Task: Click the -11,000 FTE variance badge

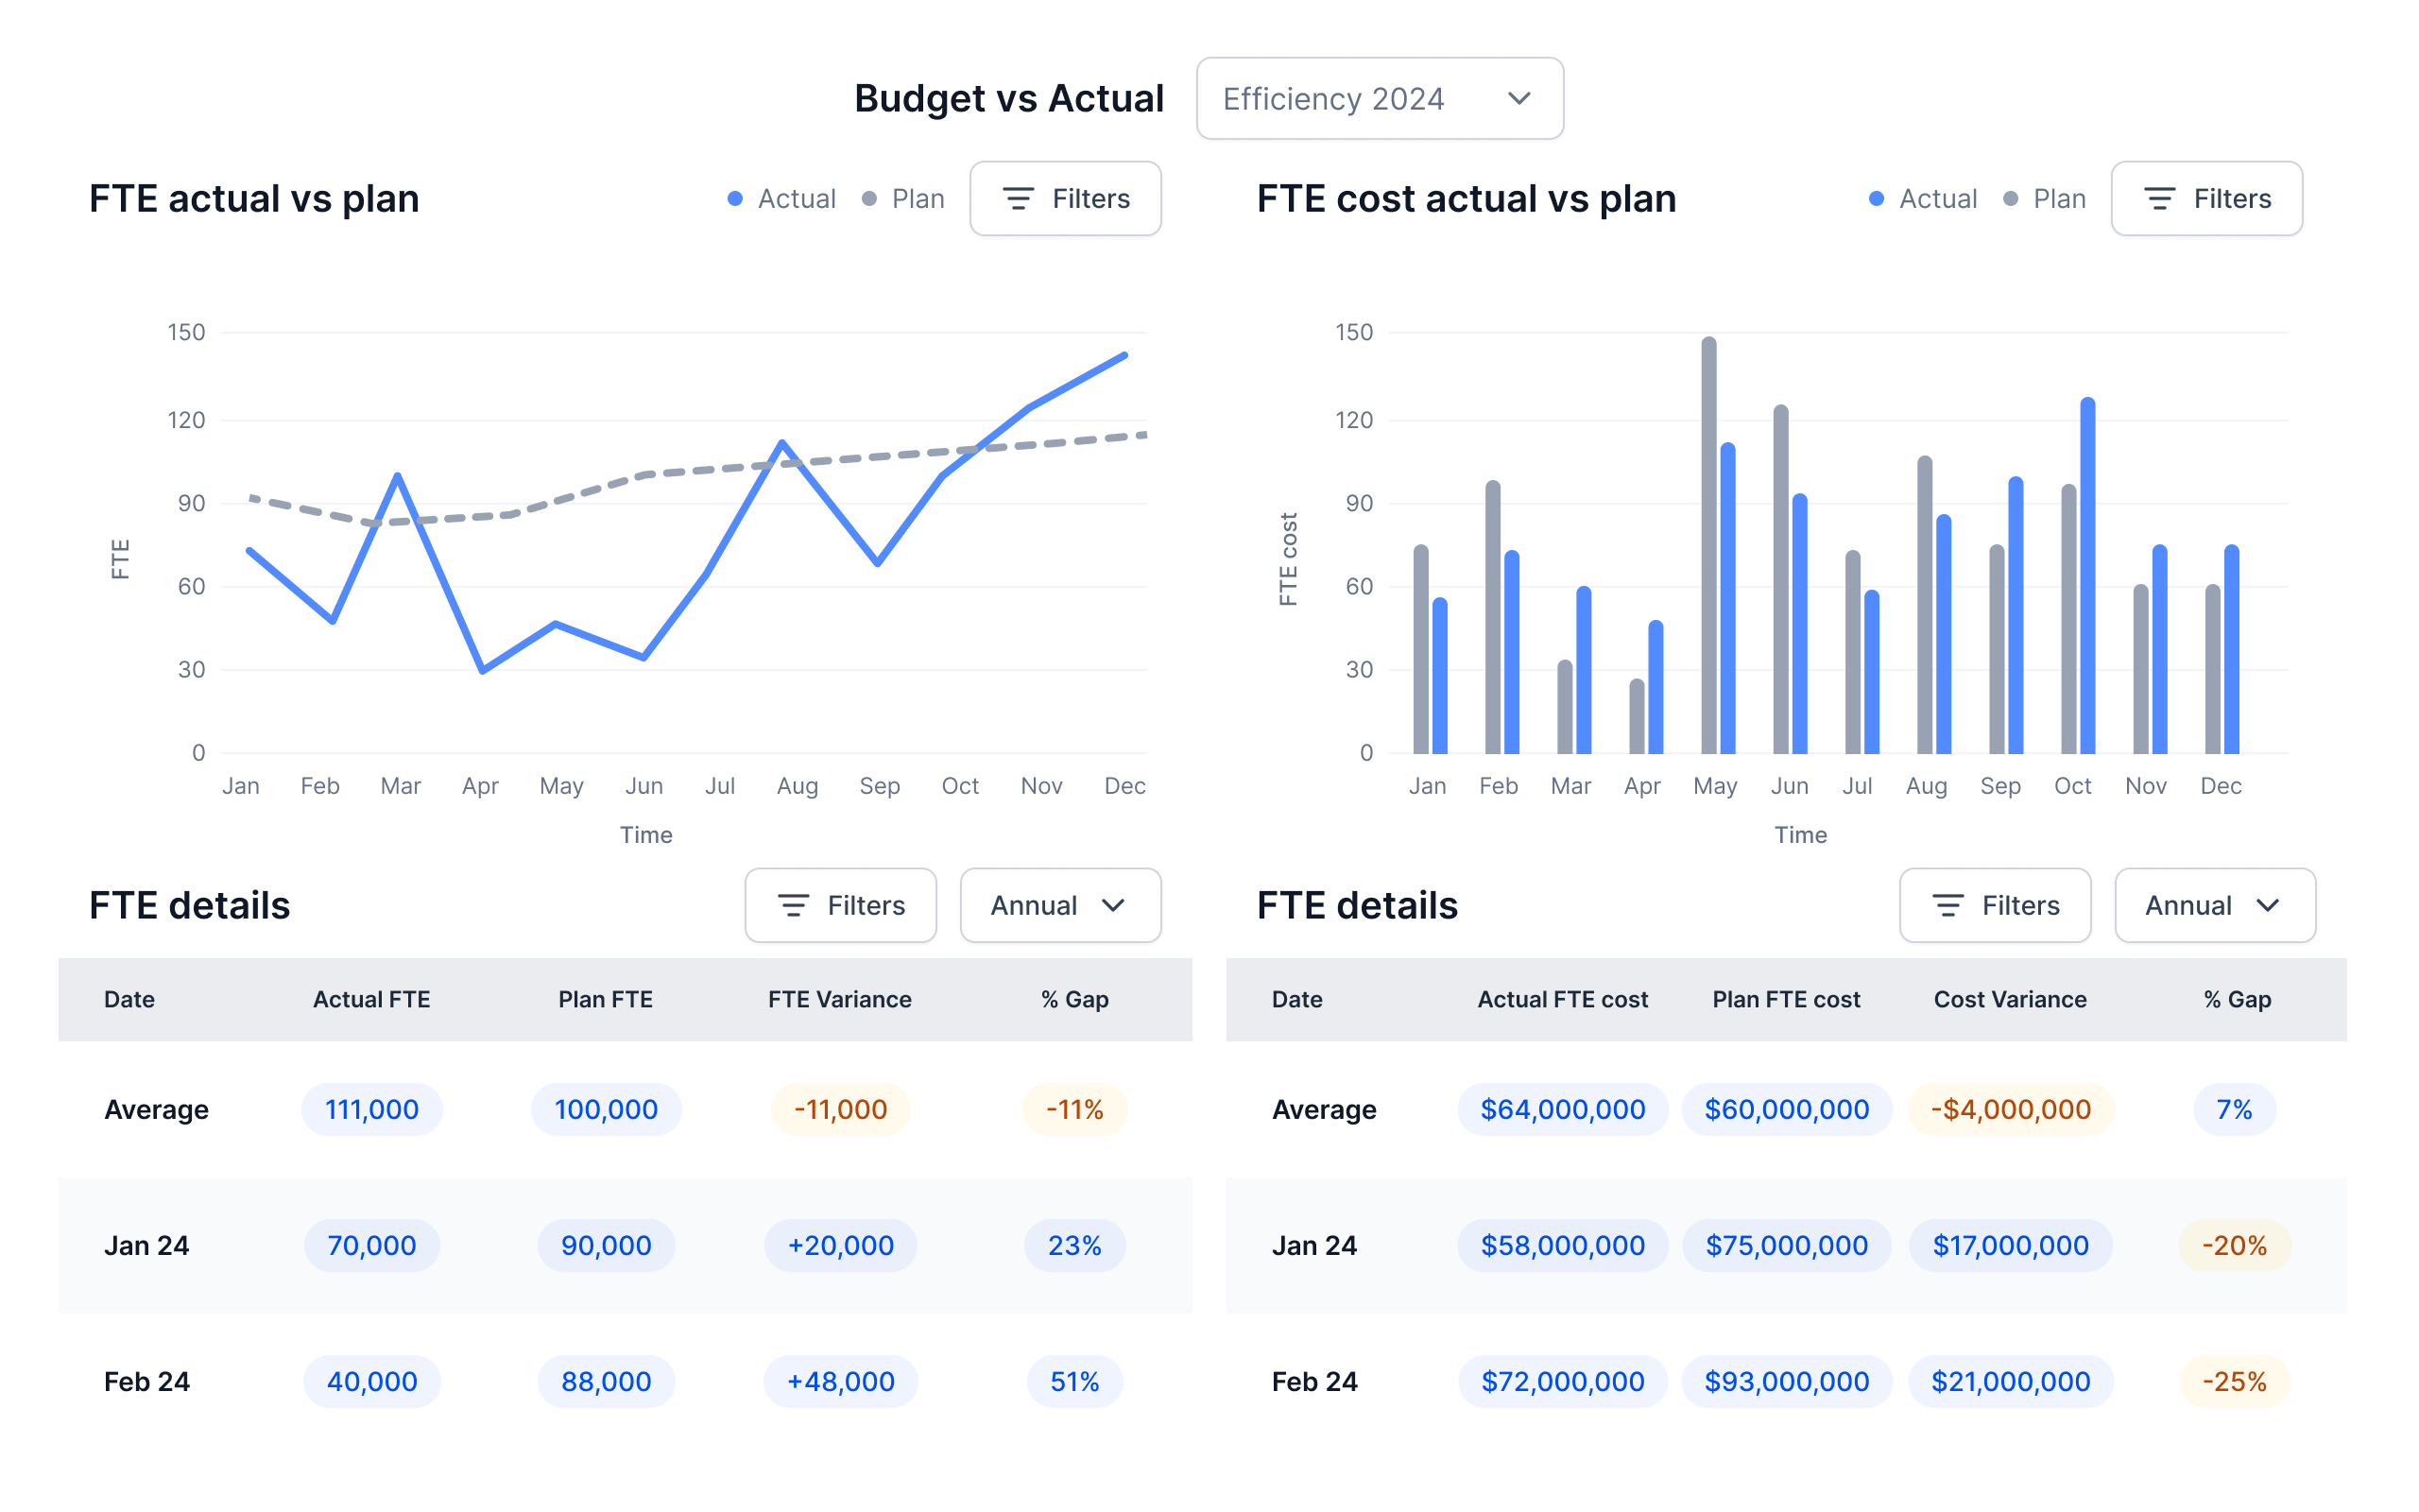Action: click(x=841, y=1109)
